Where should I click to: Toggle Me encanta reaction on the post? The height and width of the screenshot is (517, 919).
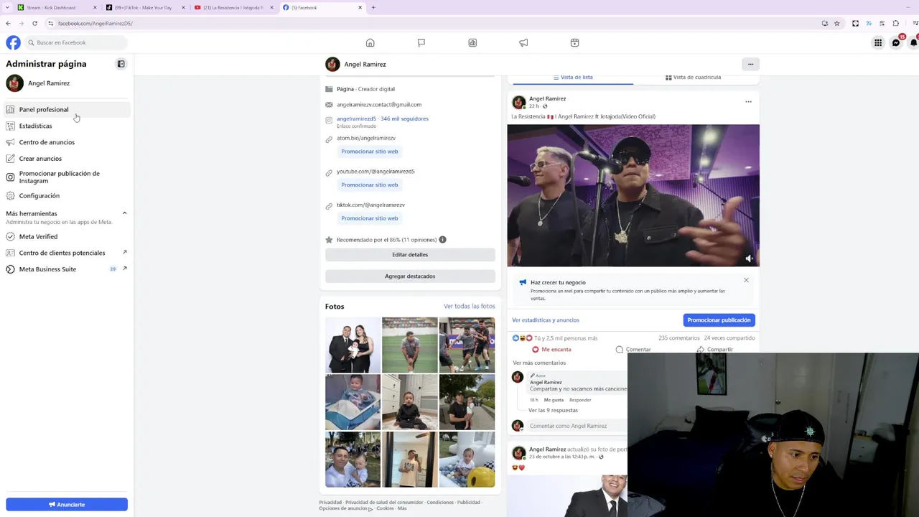point(551,350)
